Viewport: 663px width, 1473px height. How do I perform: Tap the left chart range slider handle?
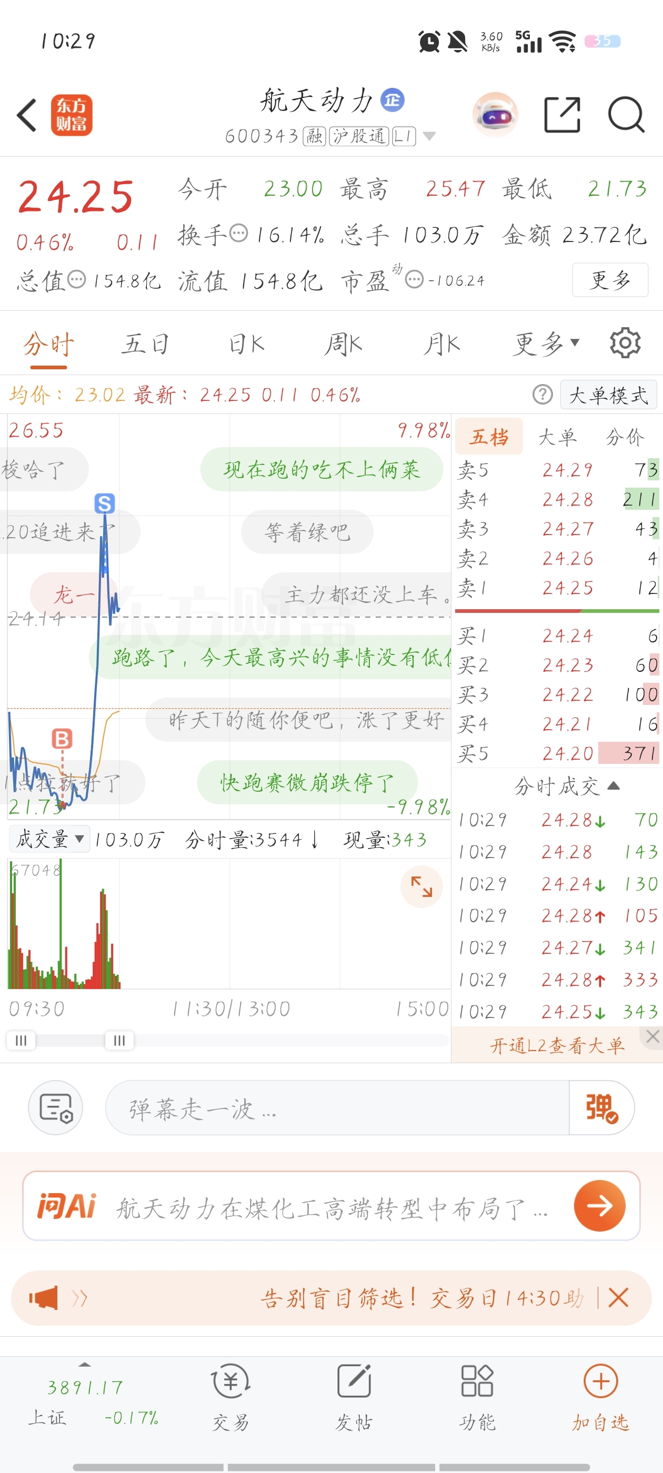[21, 1040]
